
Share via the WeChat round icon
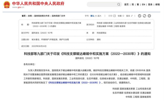point(144,16)
